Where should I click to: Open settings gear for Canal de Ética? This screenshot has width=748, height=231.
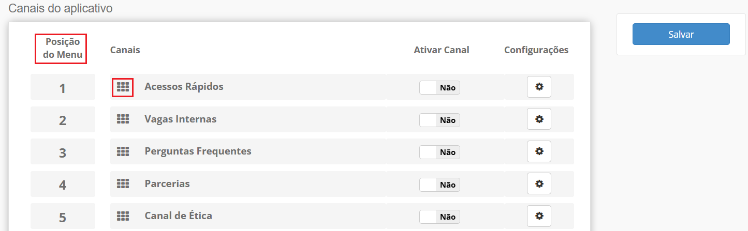539,215
